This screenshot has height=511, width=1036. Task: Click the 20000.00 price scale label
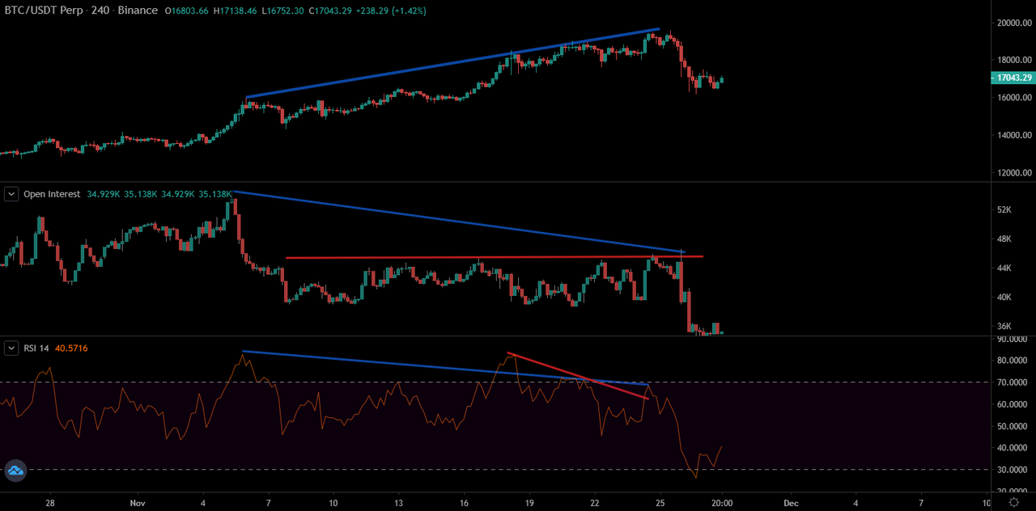(1013, 23)
